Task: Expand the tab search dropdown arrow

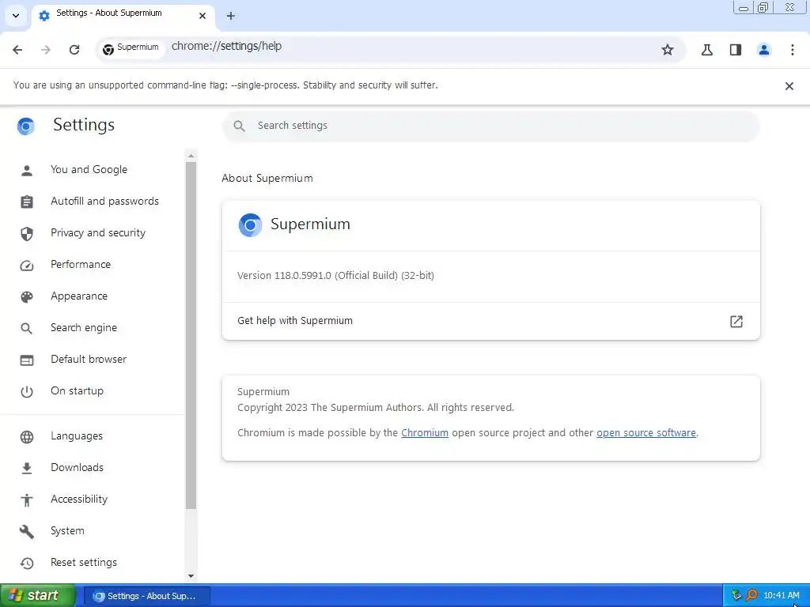Action: (16, 16)
